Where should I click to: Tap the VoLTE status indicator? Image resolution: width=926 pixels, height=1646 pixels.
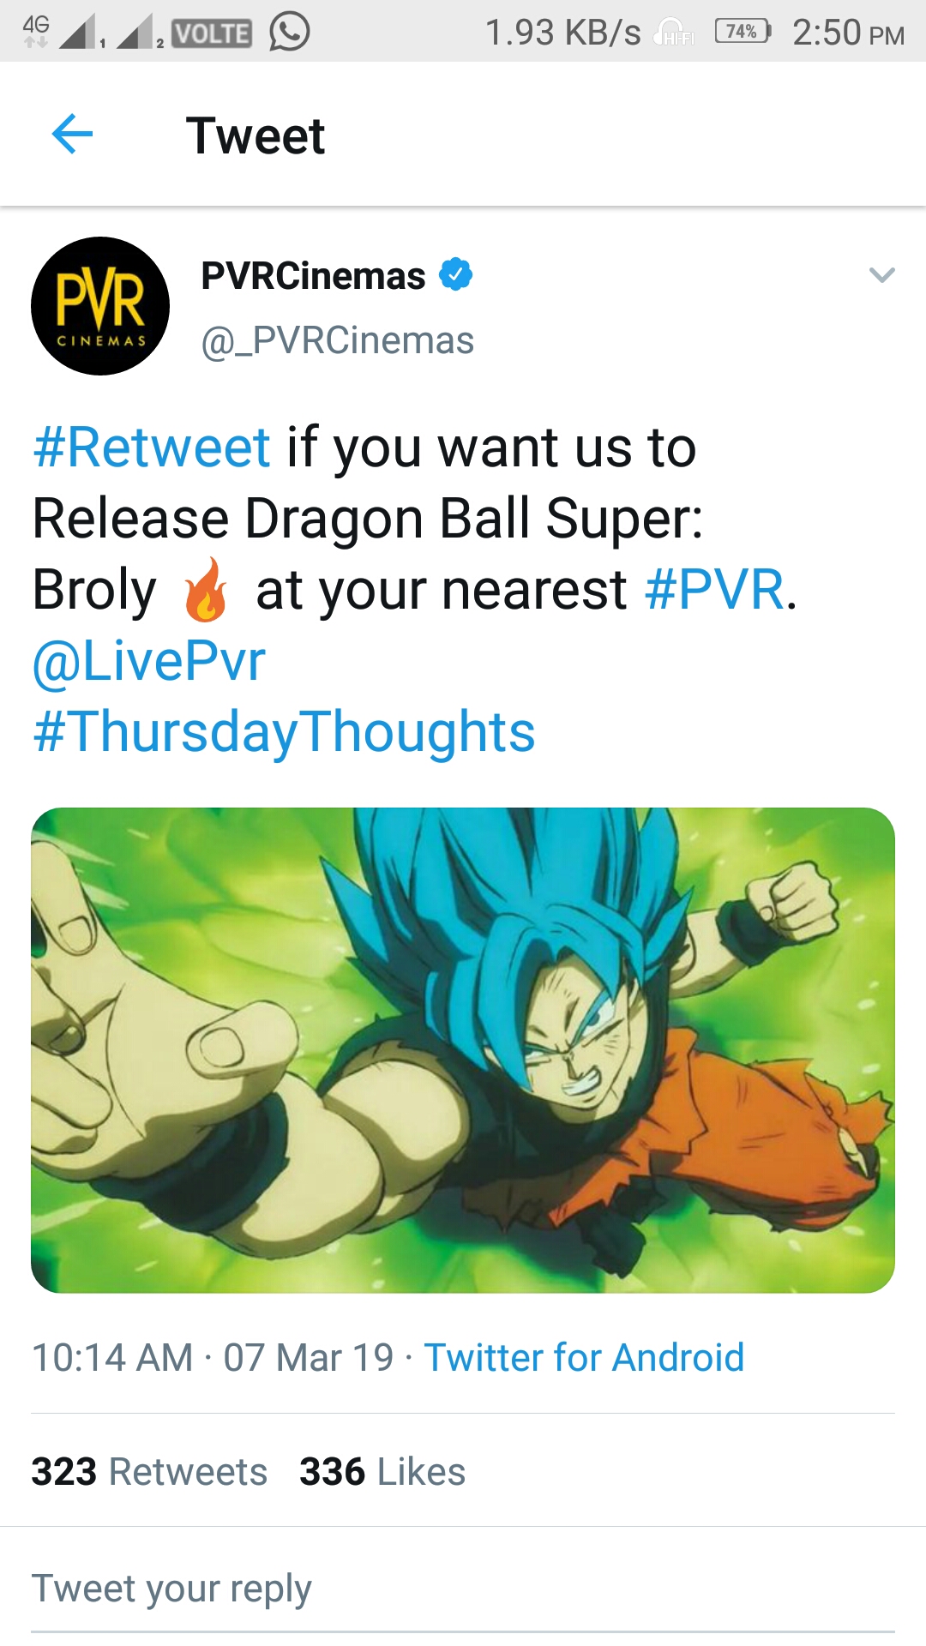click(212, 33)
